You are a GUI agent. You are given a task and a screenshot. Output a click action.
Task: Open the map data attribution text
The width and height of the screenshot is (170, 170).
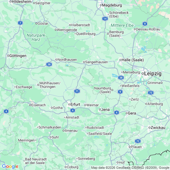[130, 168]
